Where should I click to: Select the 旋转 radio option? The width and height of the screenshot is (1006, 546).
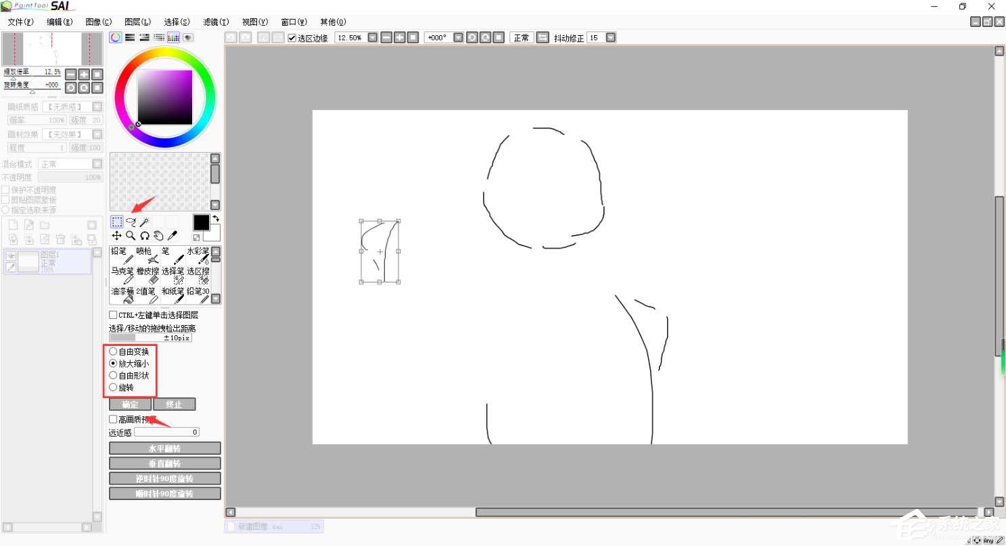(113, 387)
